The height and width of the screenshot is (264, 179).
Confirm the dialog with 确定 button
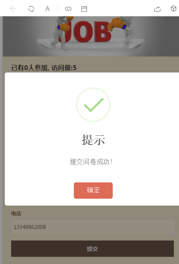(x=93, y=190)
